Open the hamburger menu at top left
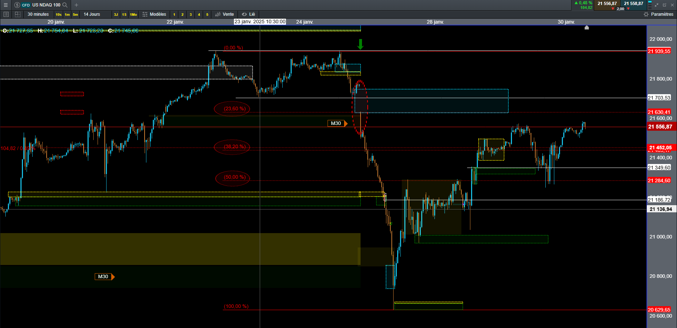Screen dimensions: 677x328 coord(5,5)
